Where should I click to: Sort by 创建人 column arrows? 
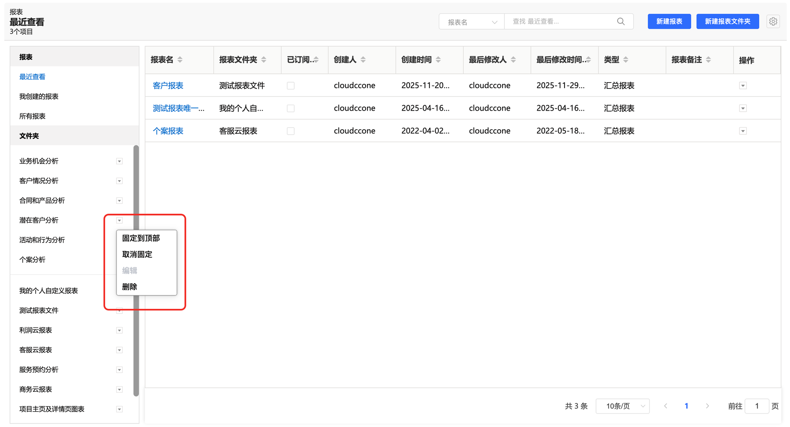pos(363,60)
